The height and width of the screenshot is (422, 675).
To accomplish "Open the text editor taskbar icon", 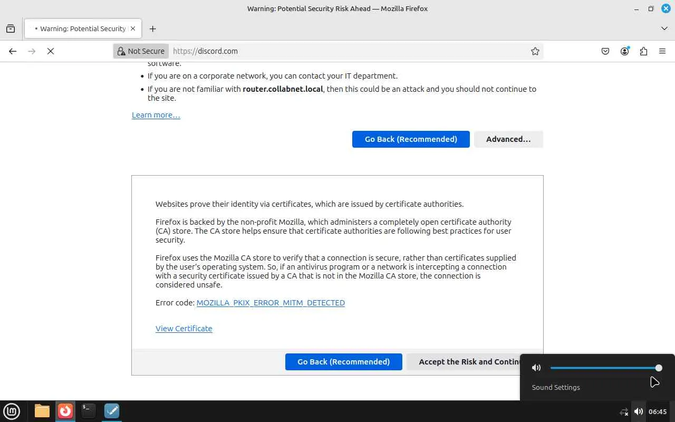I will tap(112, 411).
